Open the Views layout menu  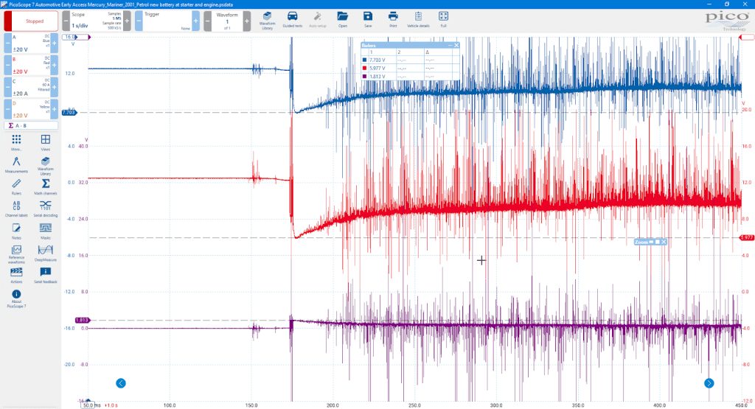point(45,142)
